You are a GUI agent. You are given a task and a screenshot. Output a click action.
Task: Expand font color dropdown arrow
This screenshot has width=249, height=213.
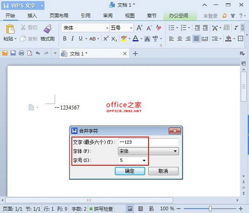coord(142,39)
